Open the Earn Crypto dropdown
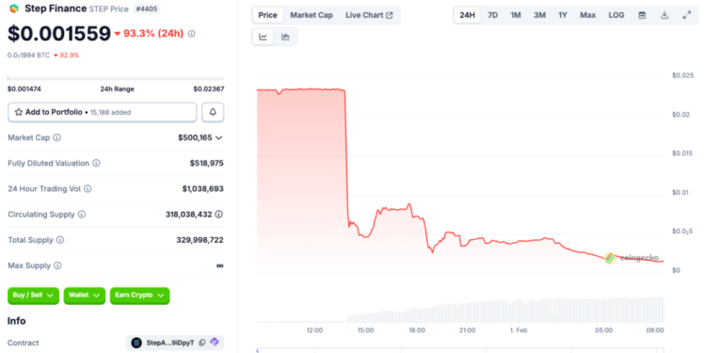This screenshot has height=353, width=706. (x=139, y=296)
